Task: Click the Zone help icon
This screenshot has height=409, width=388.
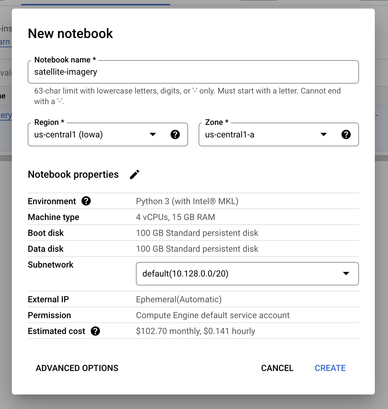Action: pos(346,134)
